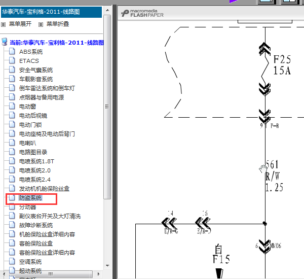Open 机舱保险丝盒详细内容 entry
The width and height of the screenshot is (304, 279).
tap(47, 234)
